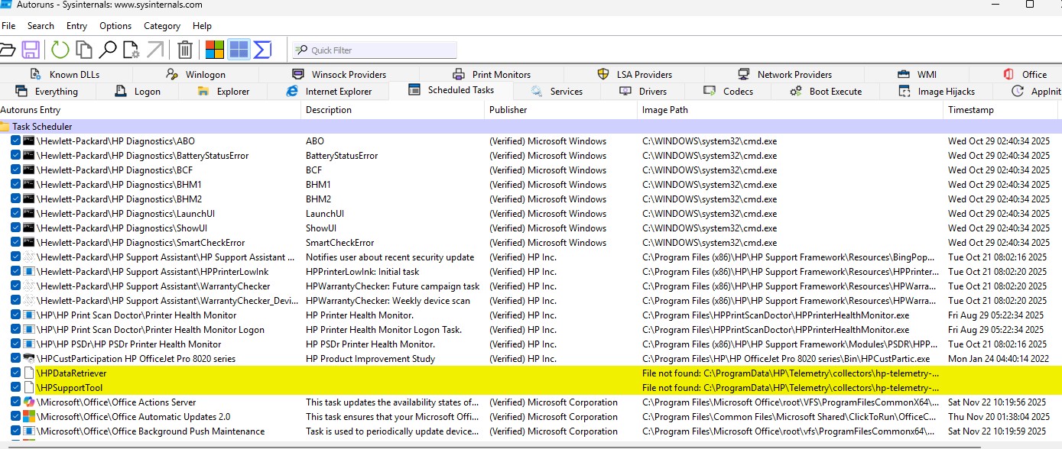Disable the HPDataRetriever scheduled task
Viewport: 1062px width, 449px height.
click(x=17, y=373)
